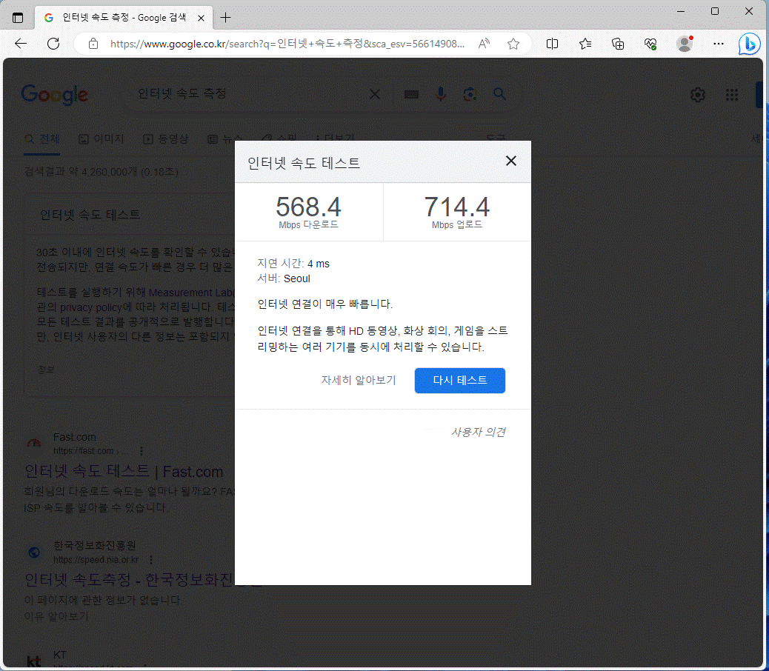Expand the three-dot menu beside speed.nia.or.kr
Viewport: 769px width, 671px height.
tap(151, 560)
